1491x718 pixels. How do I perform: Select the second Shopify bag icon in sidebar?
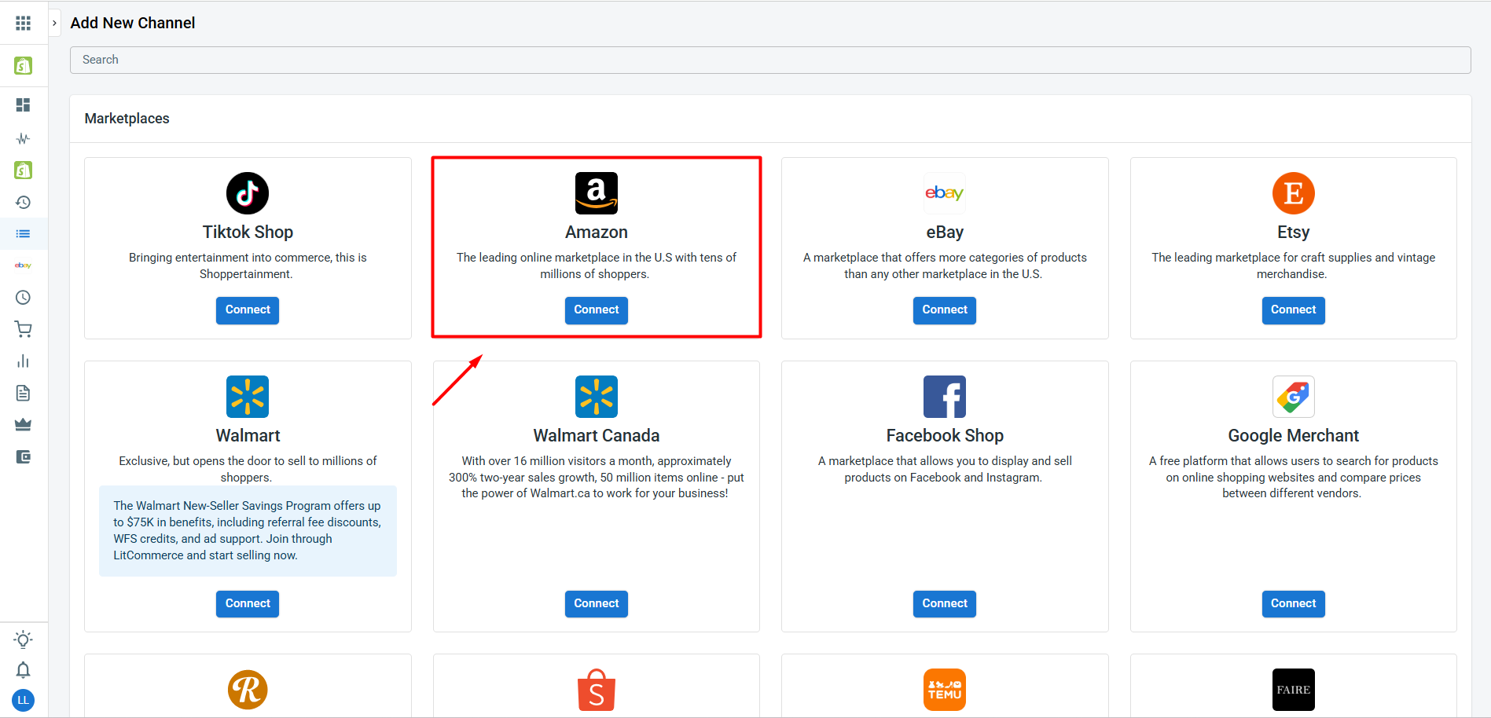click(23, 170)
